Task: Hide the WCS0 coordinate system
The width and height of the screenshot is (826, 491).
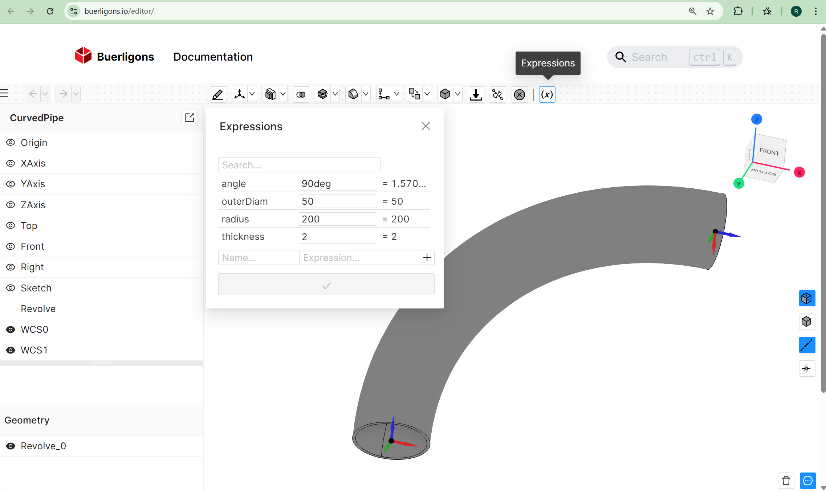Action: click(x=11, y=330)
